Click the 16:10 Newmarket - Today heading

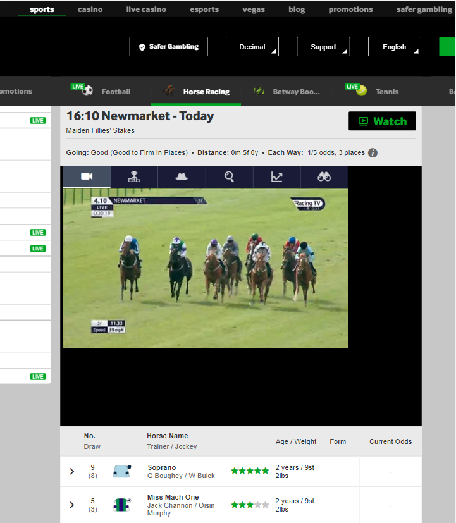(140, 116)
